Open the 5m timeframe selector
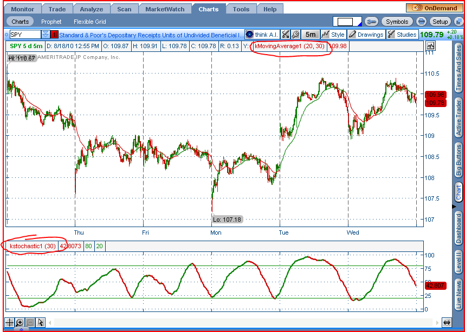 pos(310,35)
